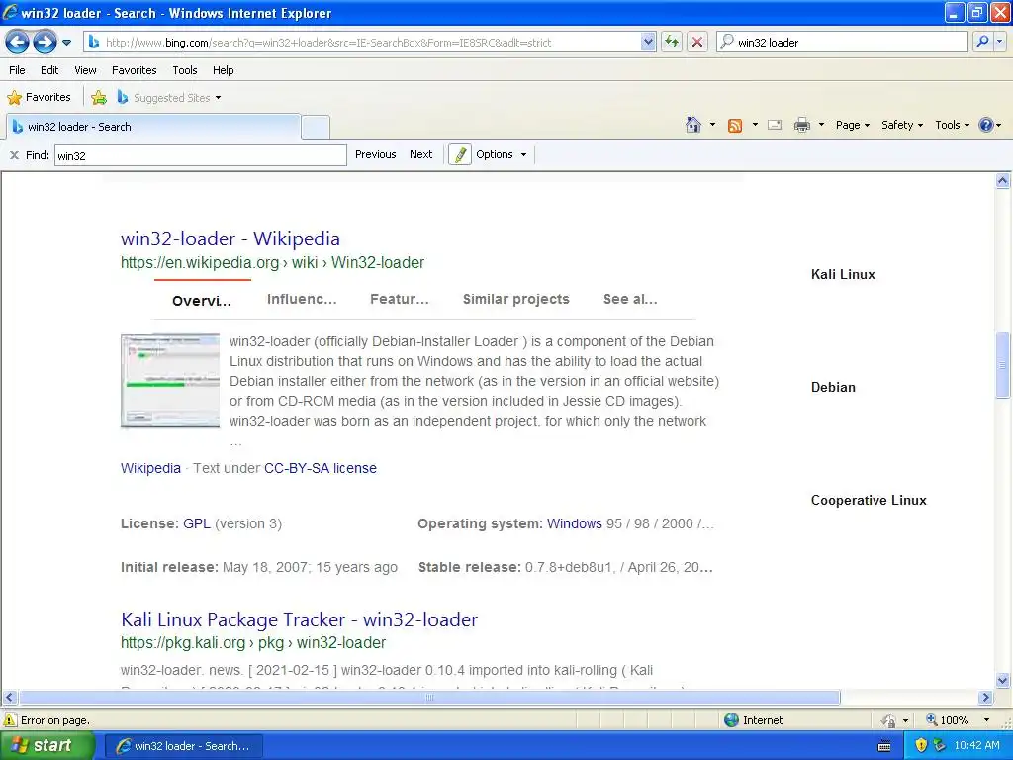Click the search box containing win32 loader

842,42
